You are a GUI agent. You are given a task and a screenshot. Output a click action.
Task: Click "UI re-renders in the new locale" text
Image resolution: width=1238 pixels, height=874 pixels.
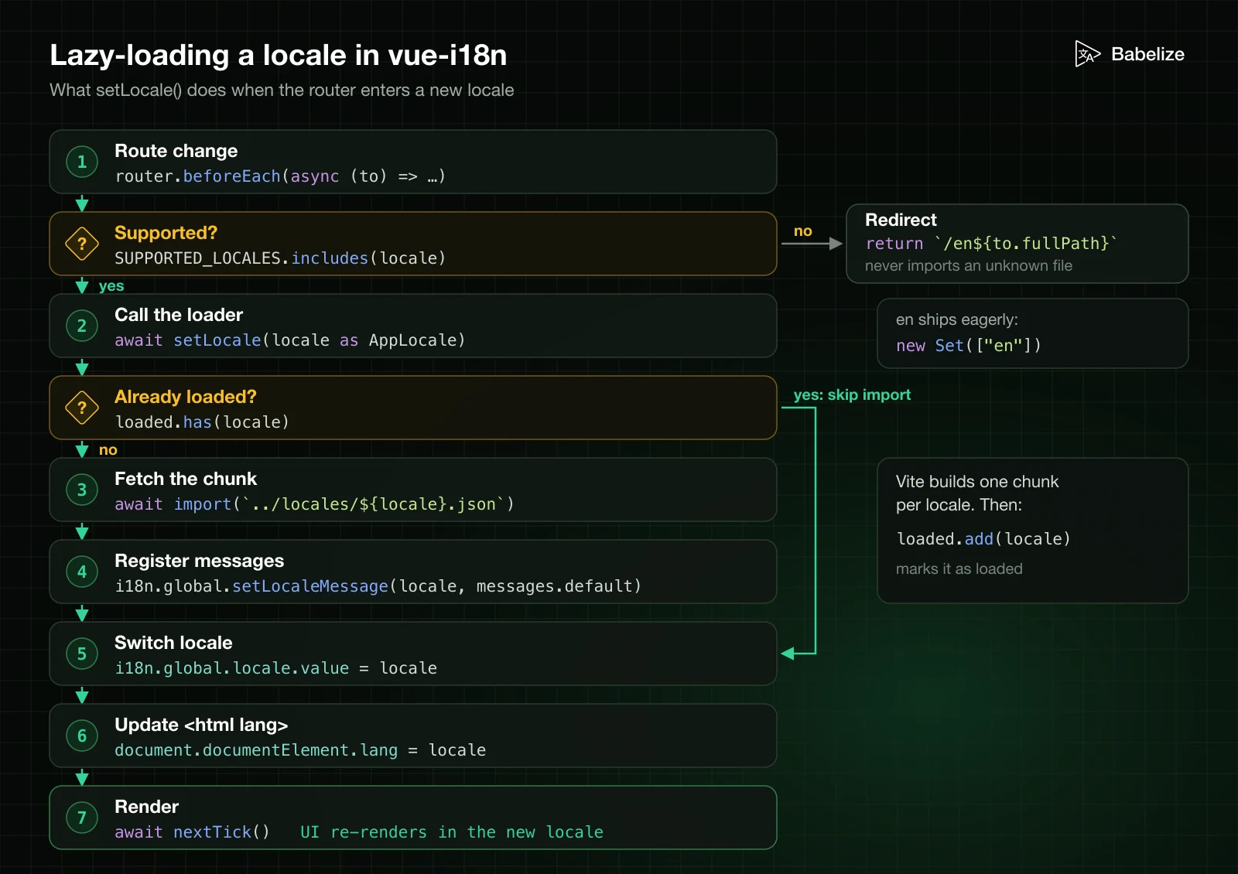click(x=452, y=832)
